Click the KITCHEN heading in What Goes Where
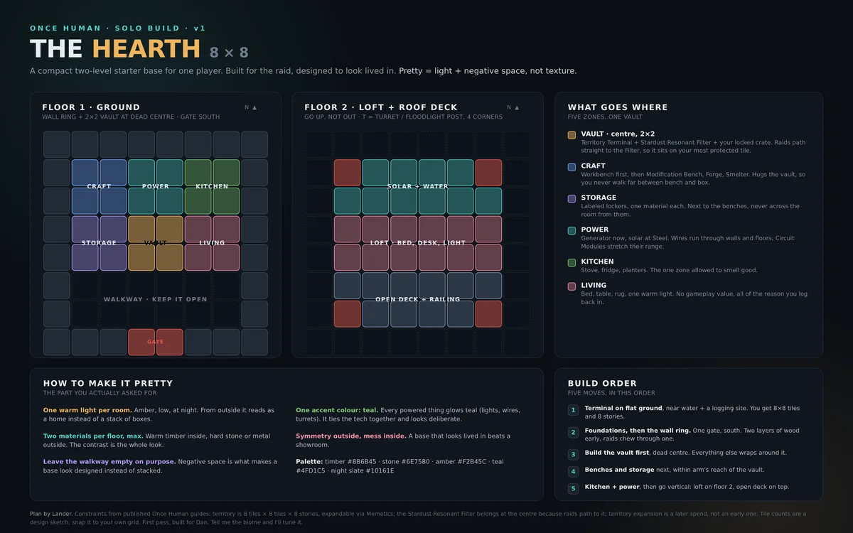The height and width of the screenshot is (533, 853). click(x=598, y=262)
